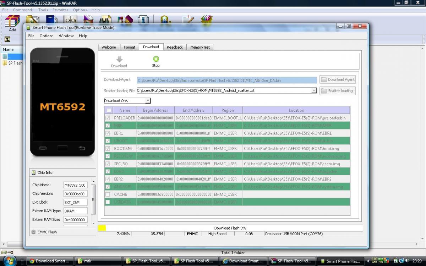Viewport: 426px width, 266px height.
Task: Toggle the BOOTIMG row checkbox
Action: tap(108, 149)
